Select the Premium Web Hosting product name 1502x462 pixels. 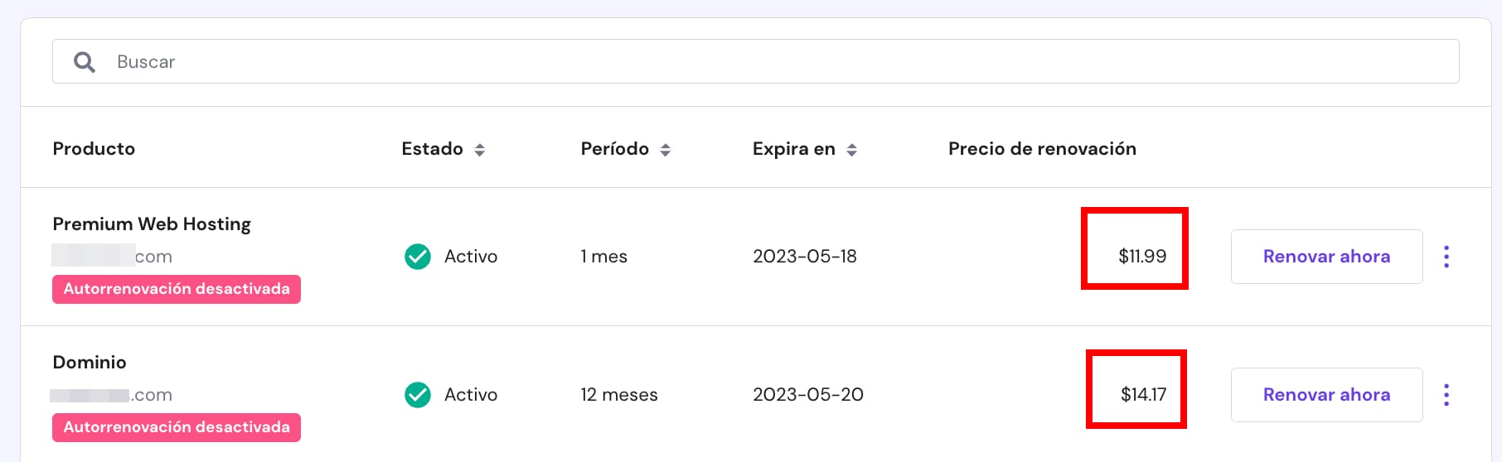(152, 224)
